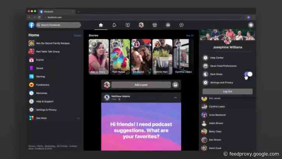This screenshot has width=282, height=159.
Task: Click the browser back arrow
Action: tap(29, 17)
